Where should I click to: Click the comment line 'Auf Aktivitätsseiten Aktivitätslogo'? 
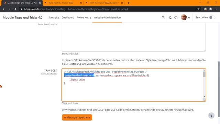pos(105,72)
